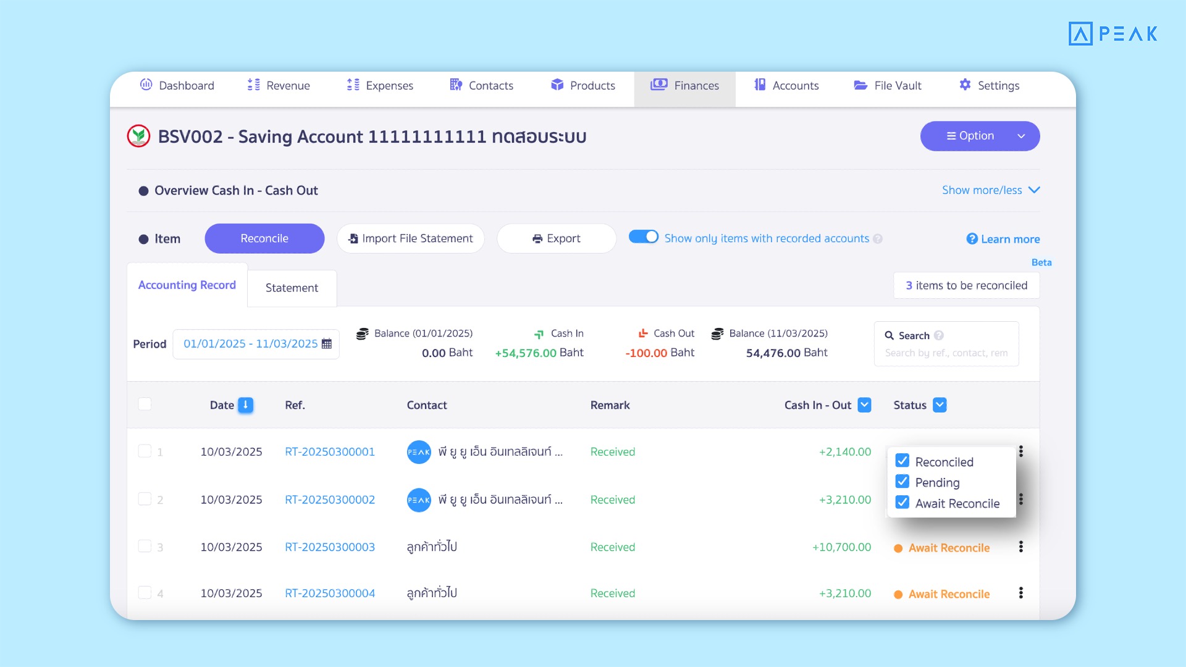
Task: Open three-dot menu for RT-20250300004 row
Action: click(x=1020, y=593)
